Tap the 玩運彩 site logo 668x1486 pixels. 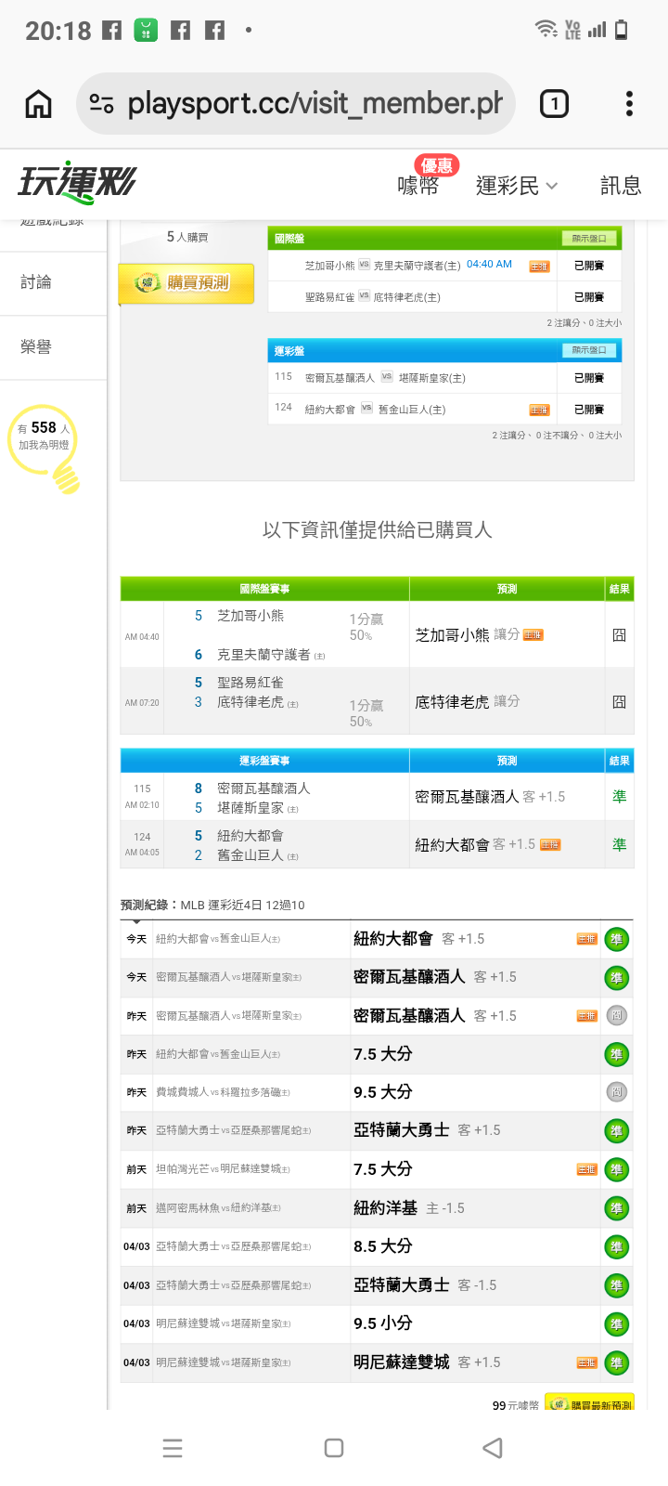(77, 182)
